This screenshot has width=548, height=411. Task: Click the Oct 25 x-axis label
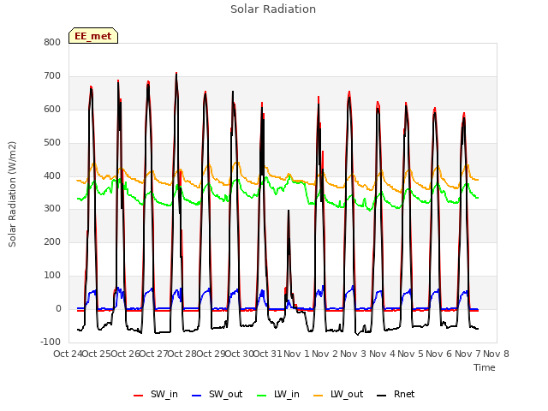(x=97, y=354)
